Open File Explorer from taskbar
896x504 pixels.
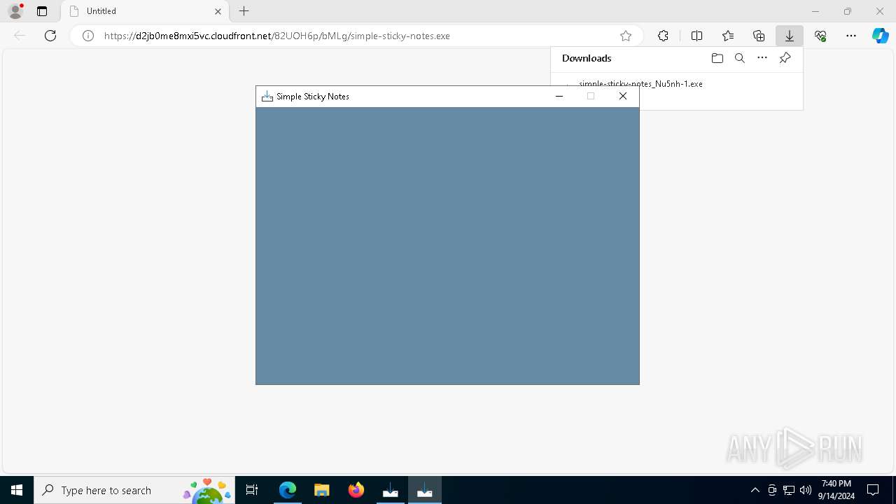[321, 490]
